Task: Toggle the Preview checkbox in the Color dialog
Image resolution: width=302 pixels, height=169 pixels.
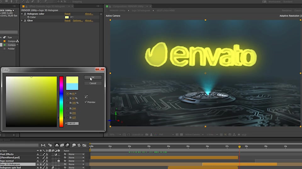Action: point(86,102)
